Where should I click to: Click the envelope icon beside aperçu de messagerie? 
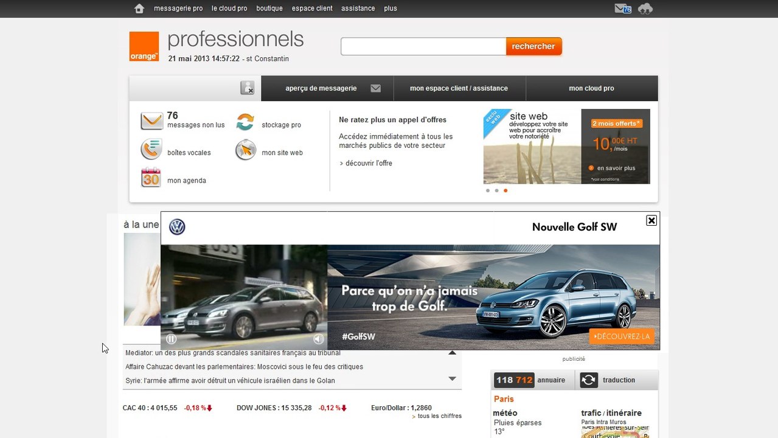(375, 88)
